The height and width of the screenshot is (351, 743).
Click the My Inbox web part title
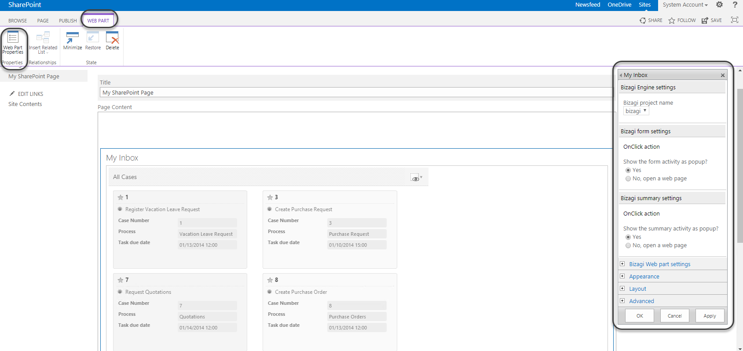pos(122,158)
